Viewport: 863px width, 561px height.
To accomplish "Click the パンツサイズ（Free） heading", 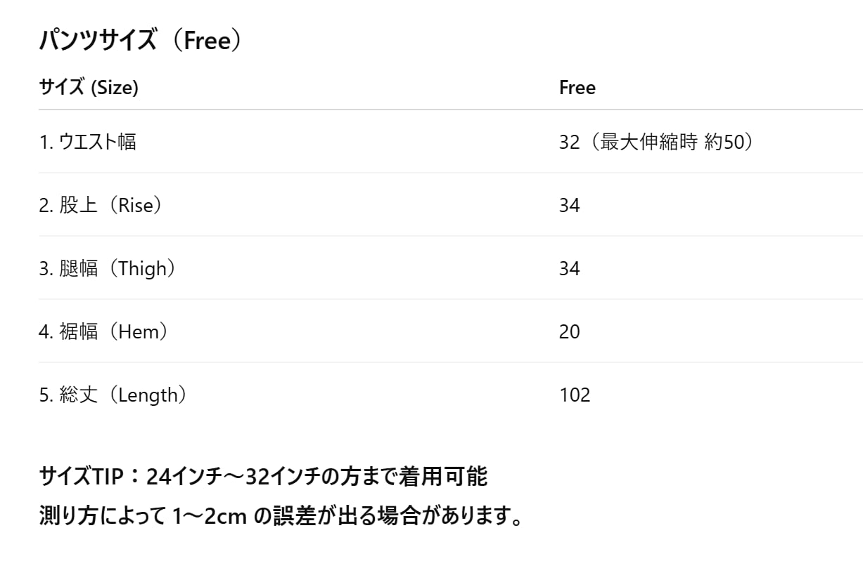I will [141, 41].
